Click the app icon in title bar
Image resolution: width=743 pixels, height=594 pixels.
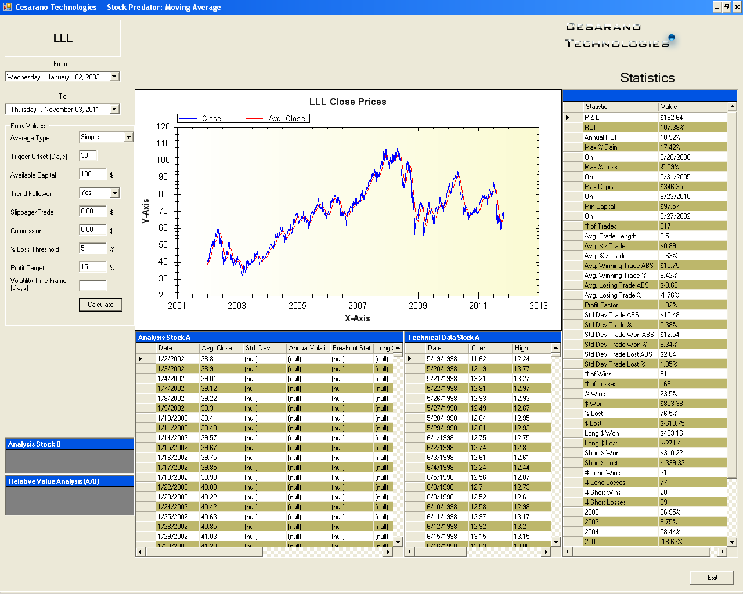tap(8, 7)
